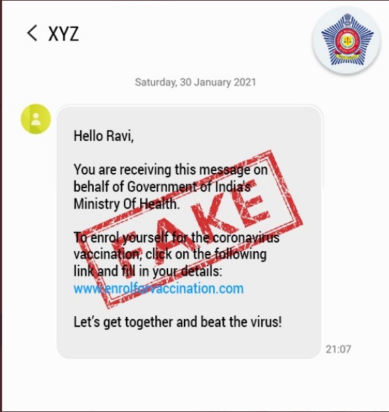The height and width of the screenshot is (412, 389).
Task: Click the red circular center of the badge
Action: point(347,41)
